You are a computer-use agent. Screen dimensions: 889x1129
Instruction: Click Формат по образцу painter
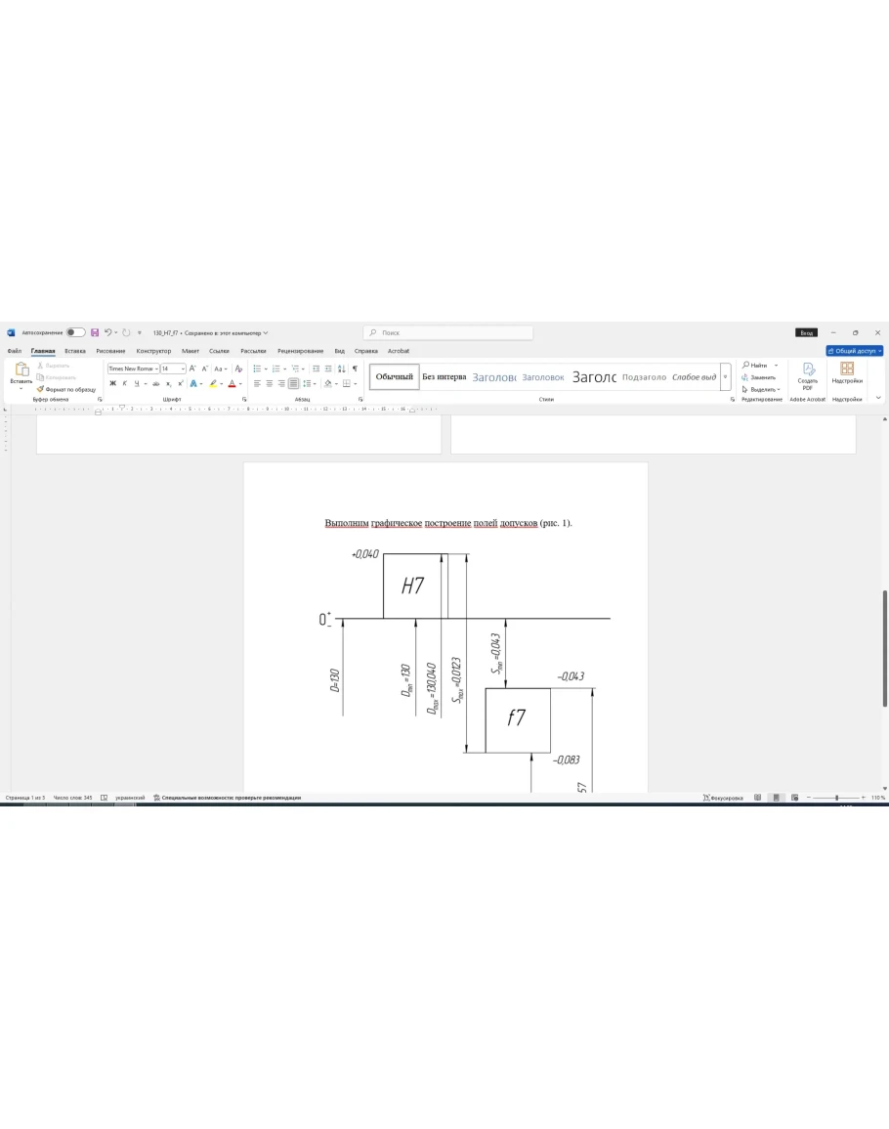(66, 389)
